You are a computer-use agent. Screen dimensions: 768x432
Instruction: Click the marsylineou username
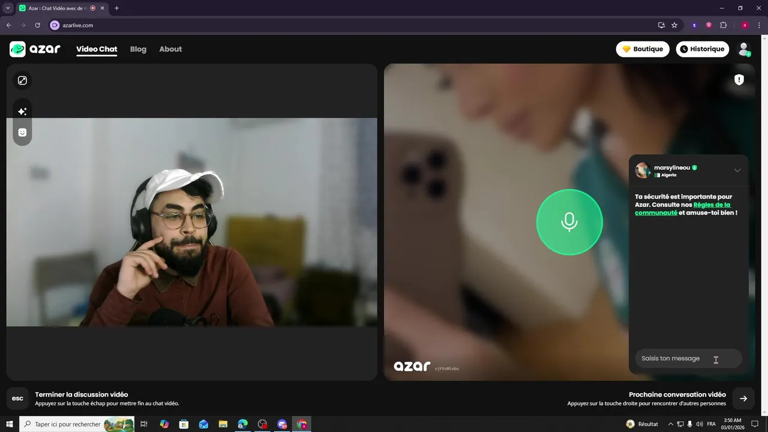[671, 167]
